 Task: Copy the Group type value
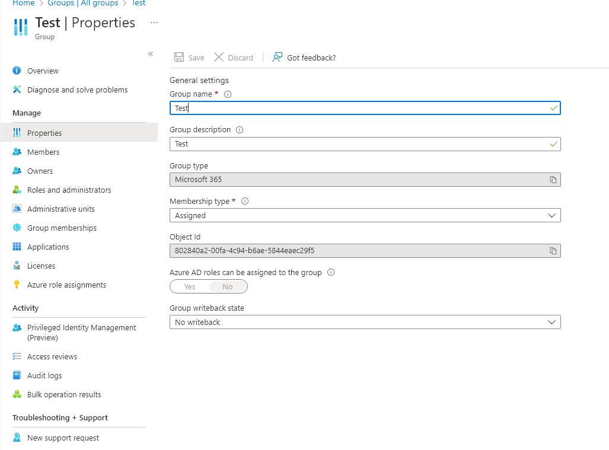[x=553, y=180]
